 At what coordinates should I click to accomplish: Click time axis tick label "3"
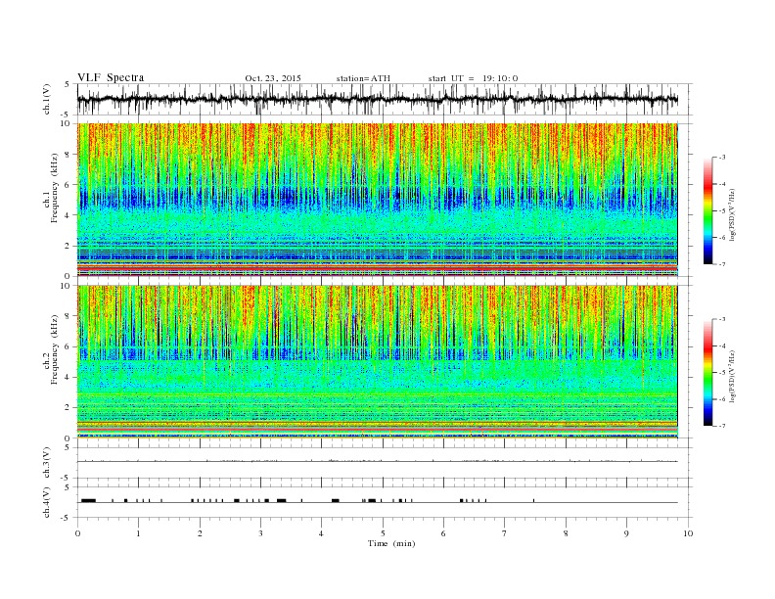click(x=260, y=533)
